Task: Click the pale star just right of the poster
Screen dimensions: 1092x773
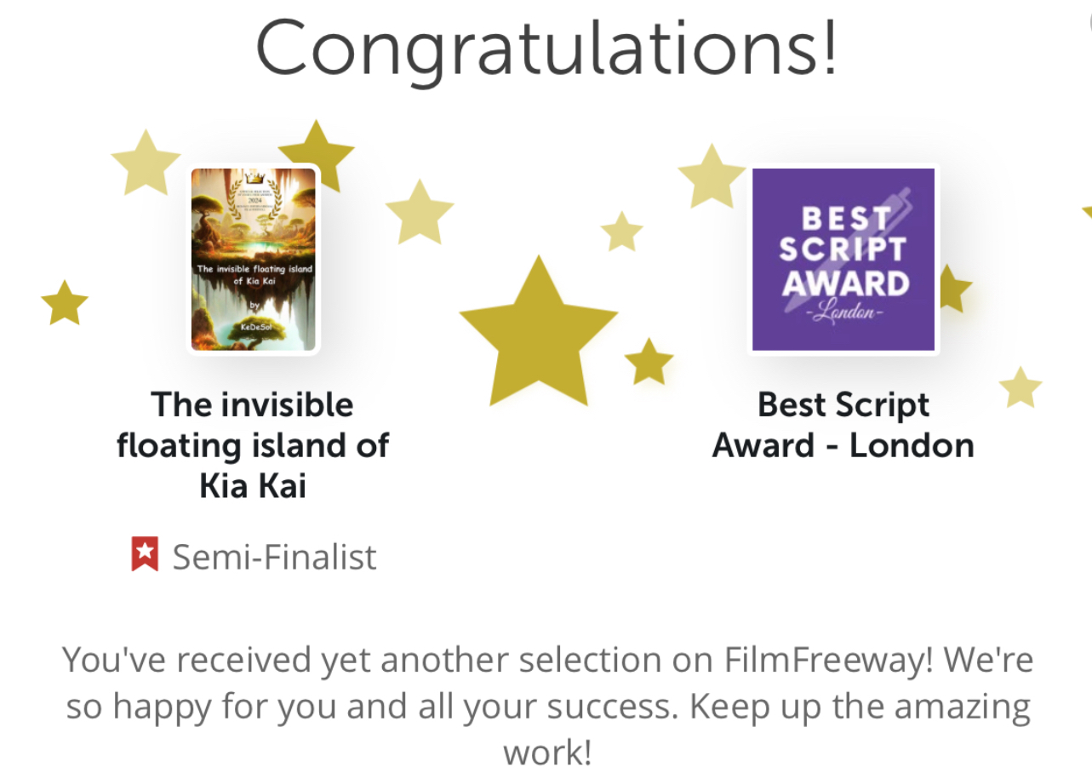Action: coord(420,213)
